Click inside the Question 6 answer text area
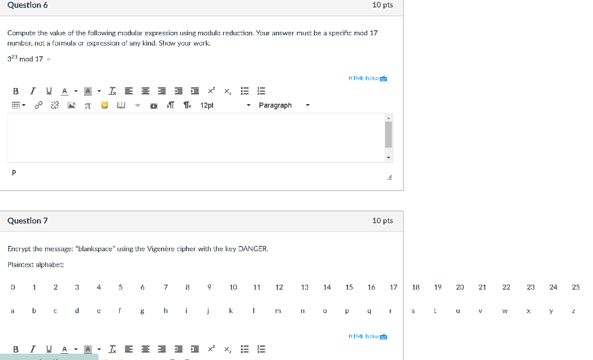Image resolution: width=593 pixels, height=360 pixels. tap(196, 138)
